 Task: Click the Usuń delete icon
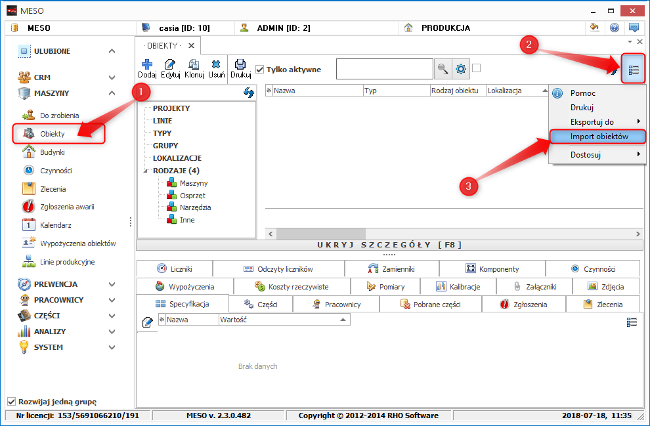point(216,64)
